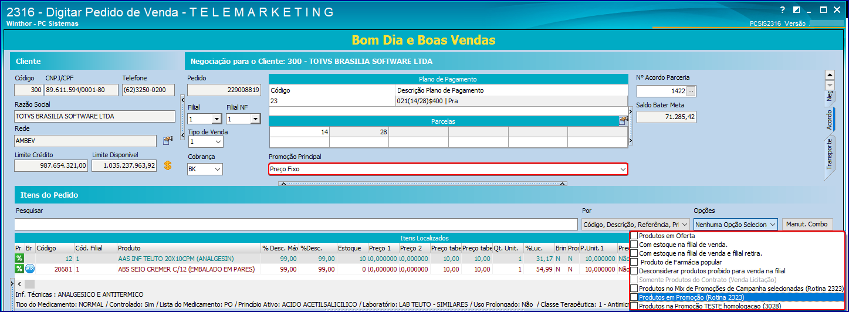Viewport: 849px width, 312px height.
Task: Click the title bar display options icon
Action: pyautogui.click(x=796, y=10)
